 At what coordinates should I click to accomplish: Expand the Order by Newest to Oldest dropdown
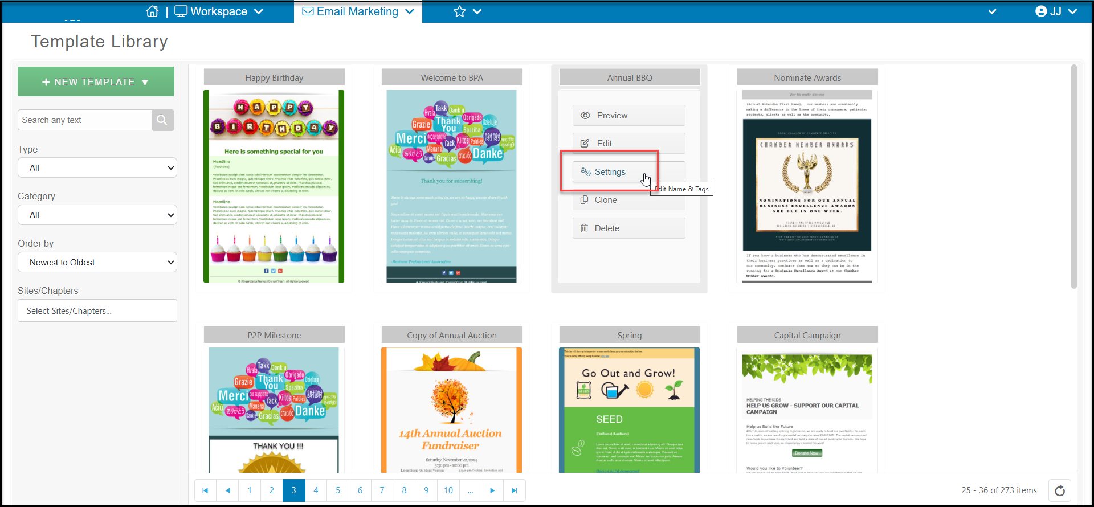97,263
